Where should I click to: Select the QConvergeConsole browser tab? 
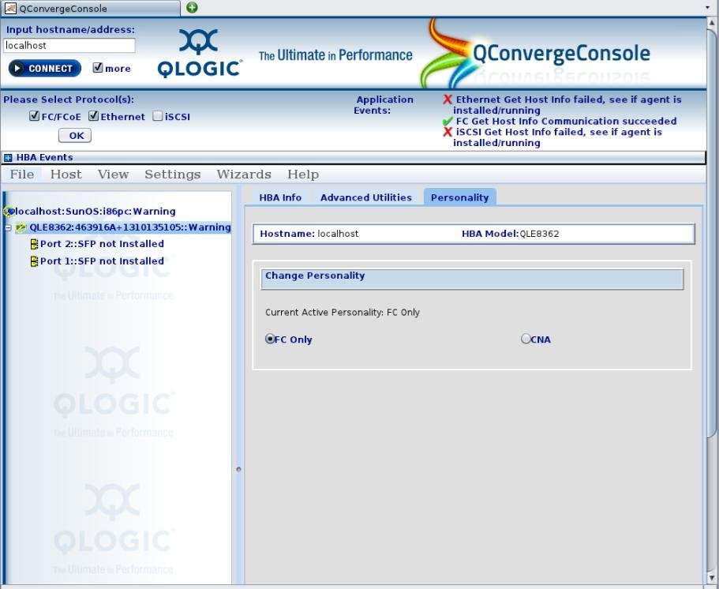(x=90, y=8)
